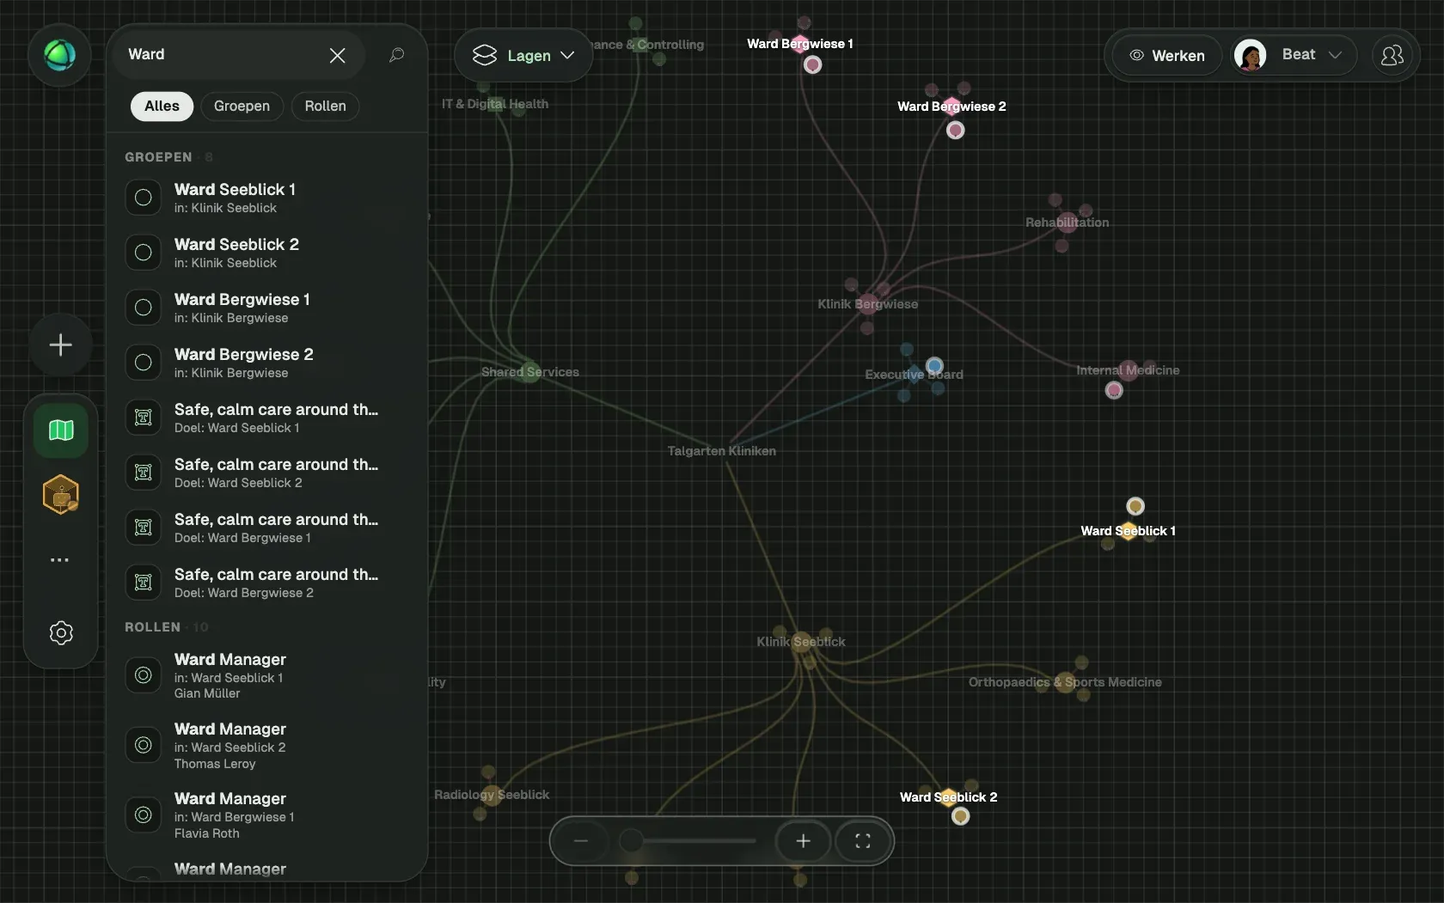This screenshot has height=903, width=1444.
Task: Open goal result for Ward Bergwiese 2
Action: point(267,583)
